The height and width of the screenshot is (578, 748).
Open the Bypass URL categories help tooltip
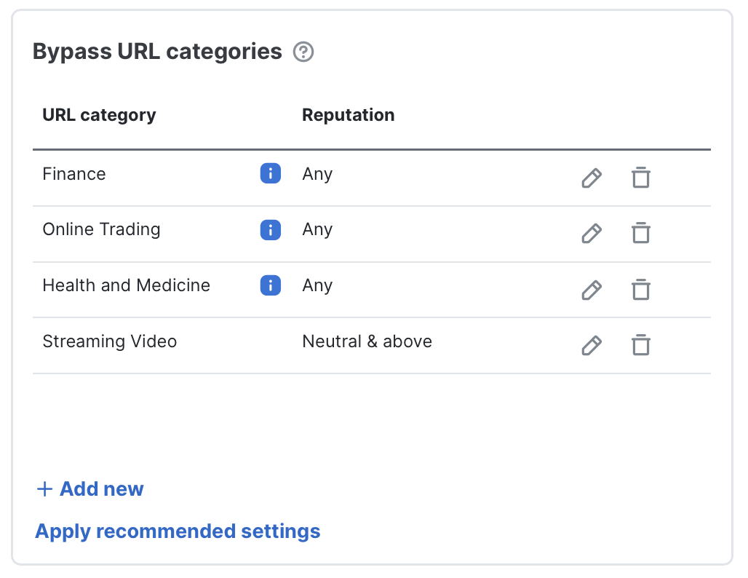[303, 52]
